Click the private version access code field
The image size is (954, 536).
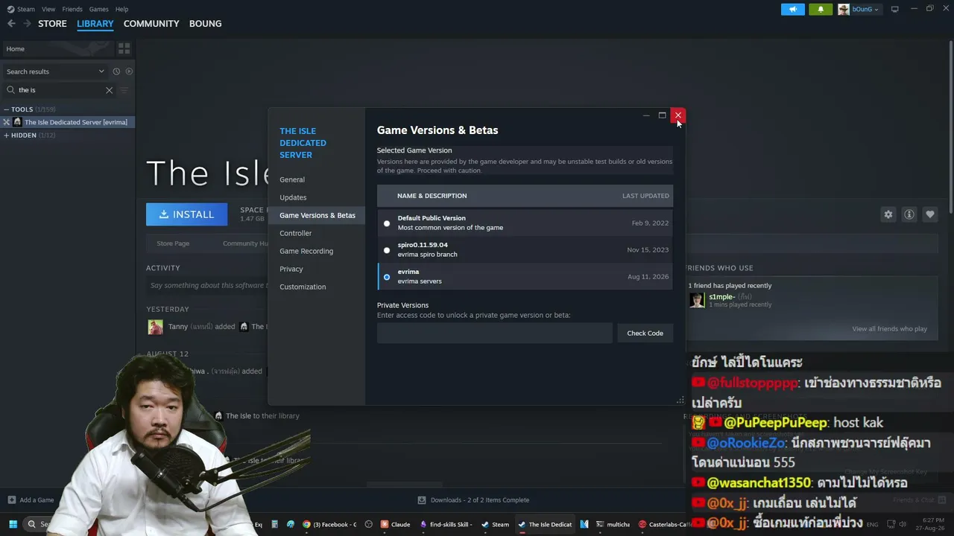(x=494, y=333)
